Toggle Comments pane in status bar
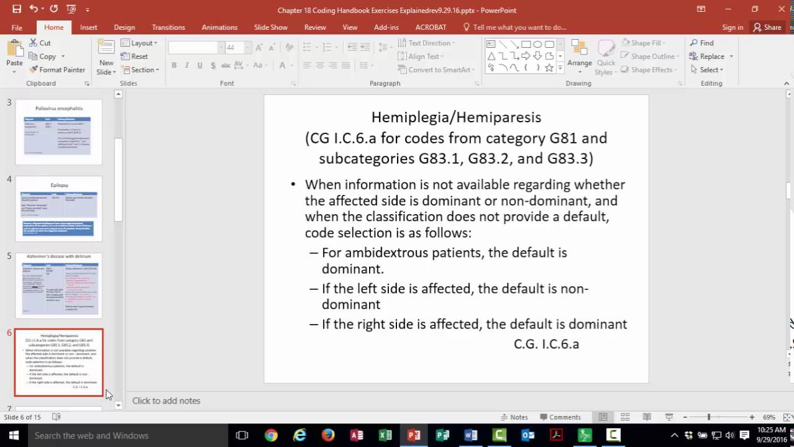794x447 pixels. [560, 417]
